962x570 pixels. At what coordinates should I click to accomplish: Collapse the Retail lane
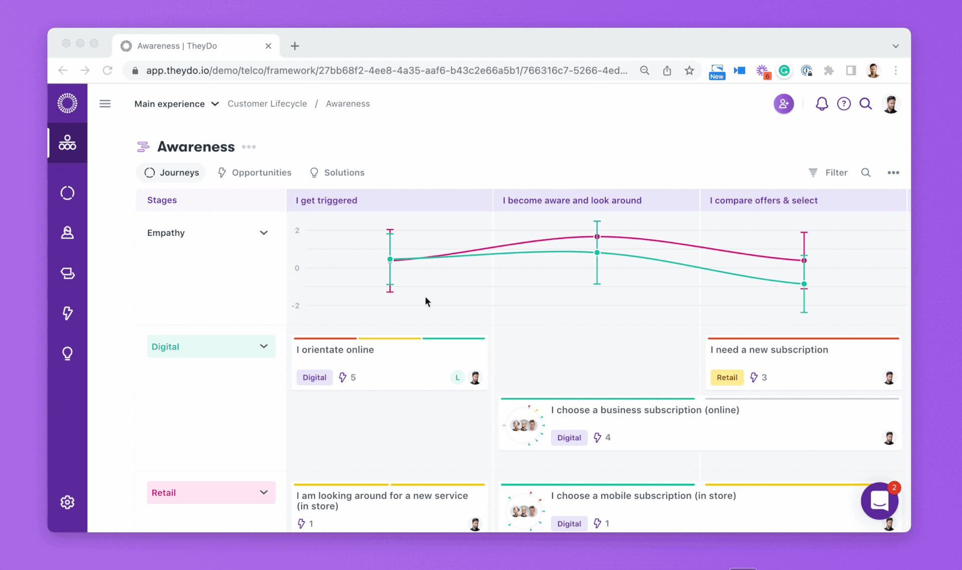pyautogui.click(x=264, y=493)
